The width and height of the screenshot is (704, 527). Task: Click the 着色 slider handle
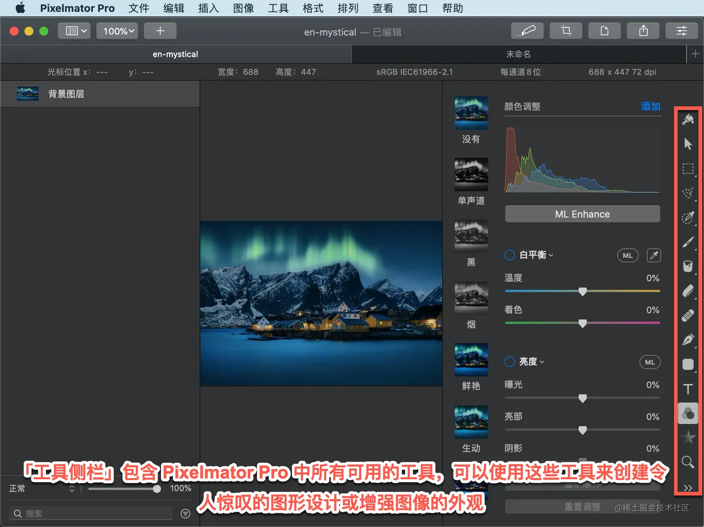(582, 323)
